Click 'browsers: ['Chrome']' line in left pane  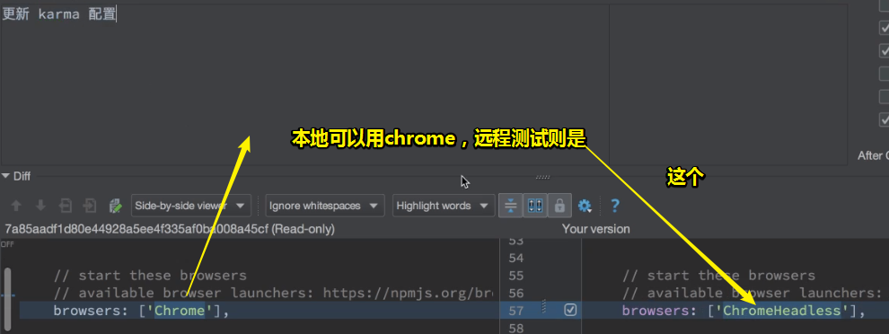coord(141,311)
